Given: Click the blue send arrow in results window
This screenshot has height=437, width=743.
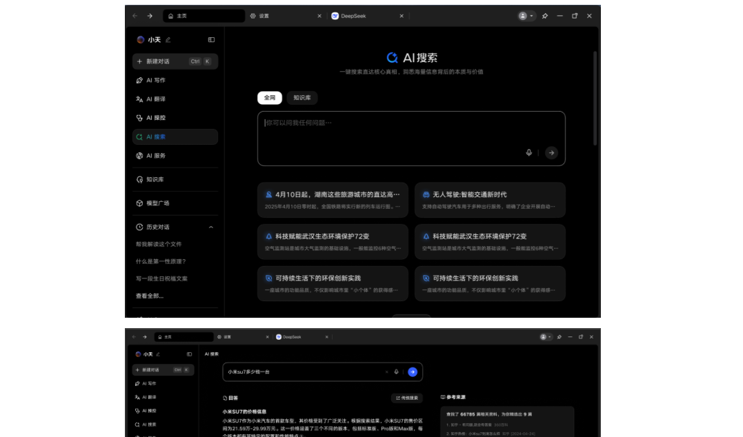Looking at the screenshot, I should [x=413, y=372].
